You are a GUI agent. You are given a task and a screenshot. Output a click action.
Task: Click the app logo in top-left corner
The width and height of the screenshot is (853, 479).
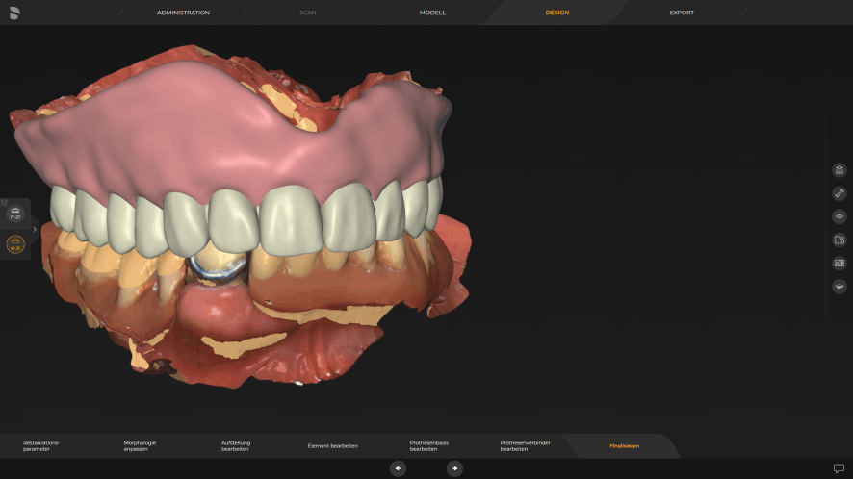14,13
